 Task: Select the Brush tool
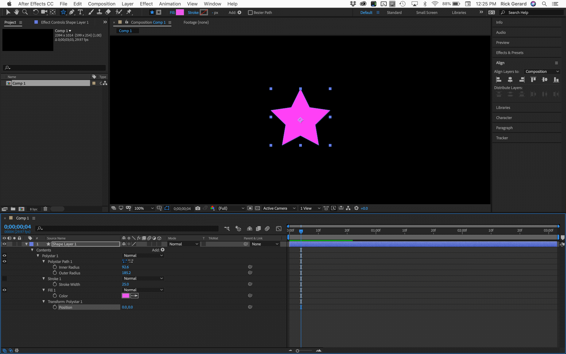tap(91, 12)
